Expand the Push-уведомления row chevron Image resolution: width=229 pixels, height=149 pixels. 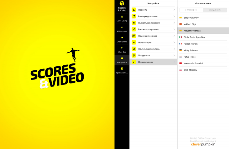(x=174, y=16)
